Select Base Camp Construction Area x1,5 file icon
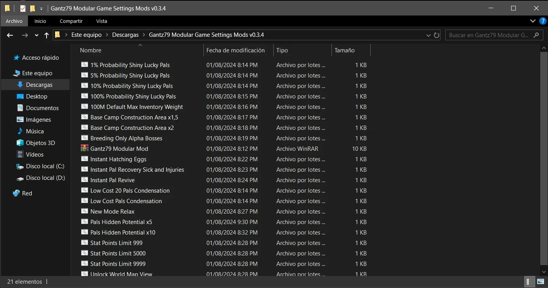 click(84, 117)
